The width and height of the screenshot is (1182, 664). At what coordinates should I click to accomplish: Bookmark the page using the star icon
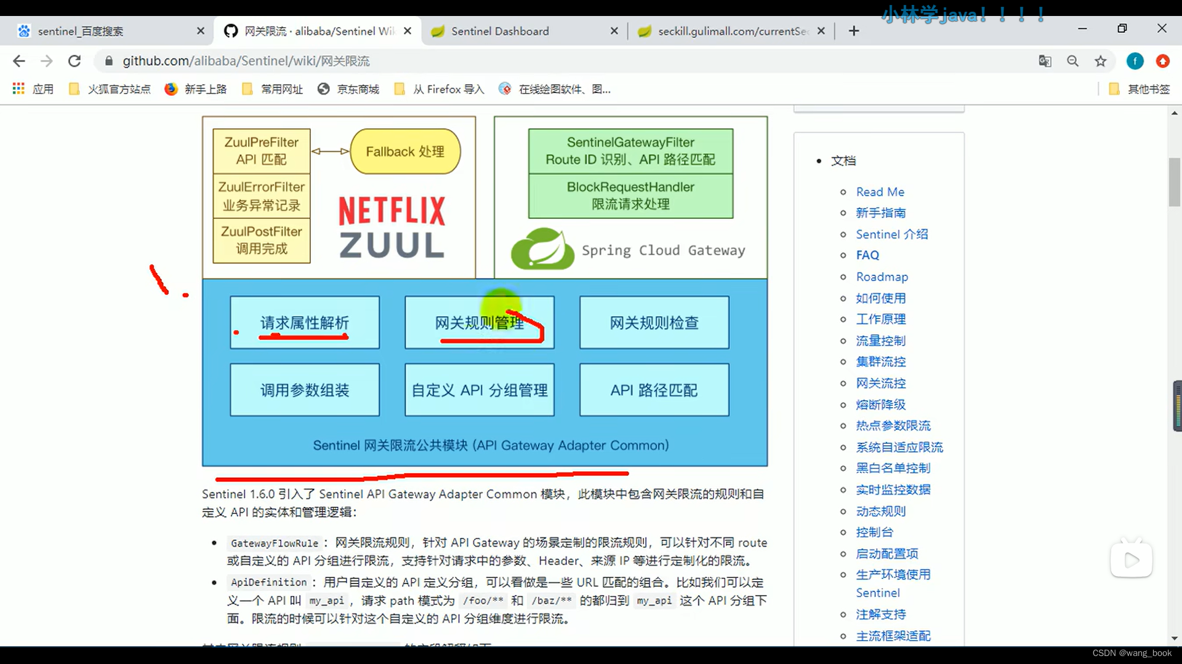click(1101, 61)
